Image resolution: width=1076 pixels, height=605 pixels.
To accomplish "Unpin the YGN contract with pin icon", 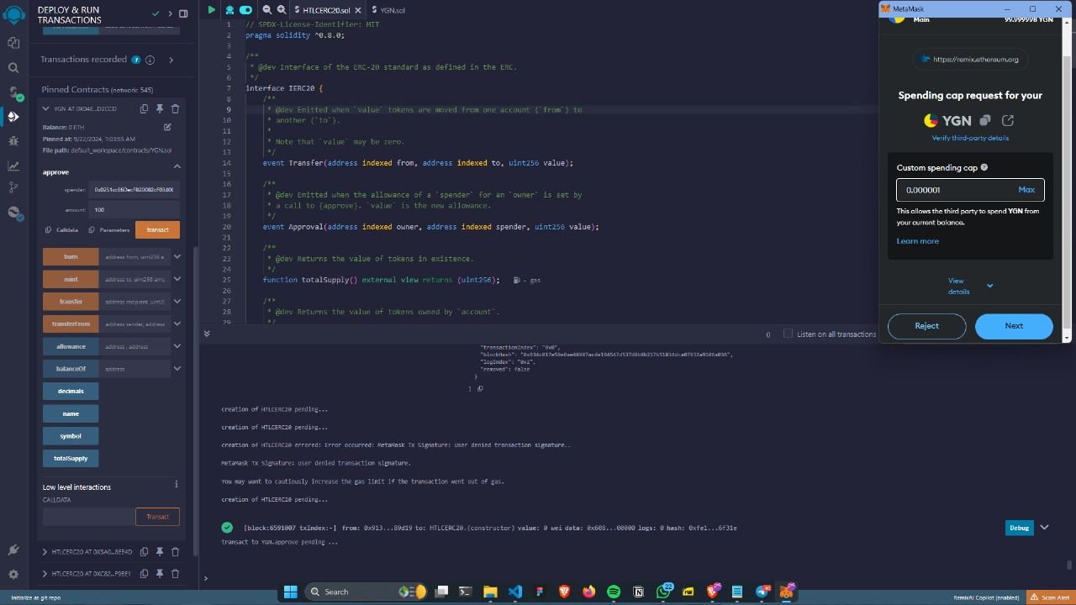I will click(160, 108).
